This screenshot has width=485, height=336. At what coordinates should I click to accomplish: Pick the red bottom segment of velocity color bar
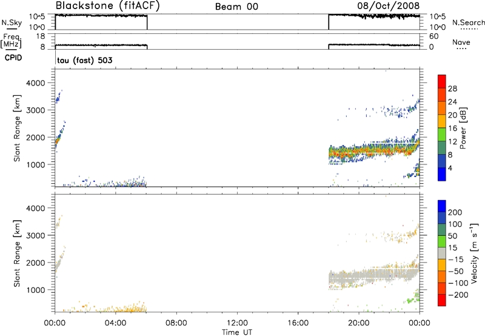pos(442,300)
